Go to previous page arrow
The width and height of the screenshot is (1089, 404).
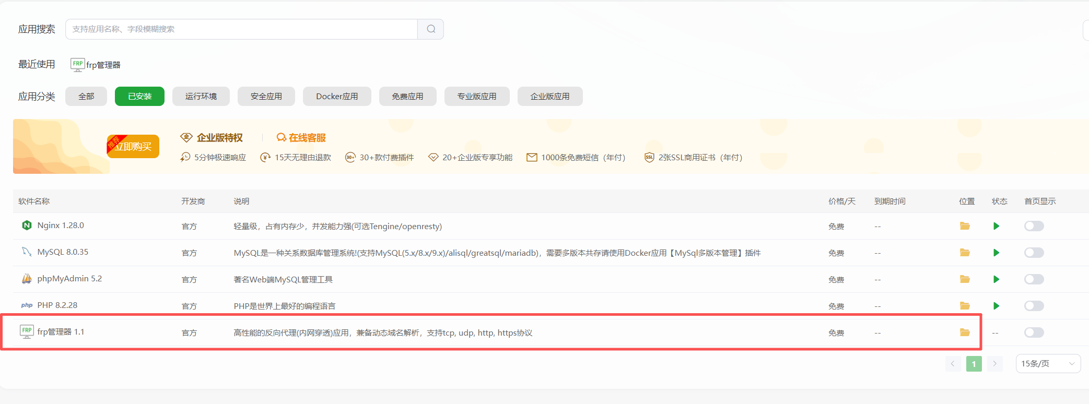(x=953, y=364)
